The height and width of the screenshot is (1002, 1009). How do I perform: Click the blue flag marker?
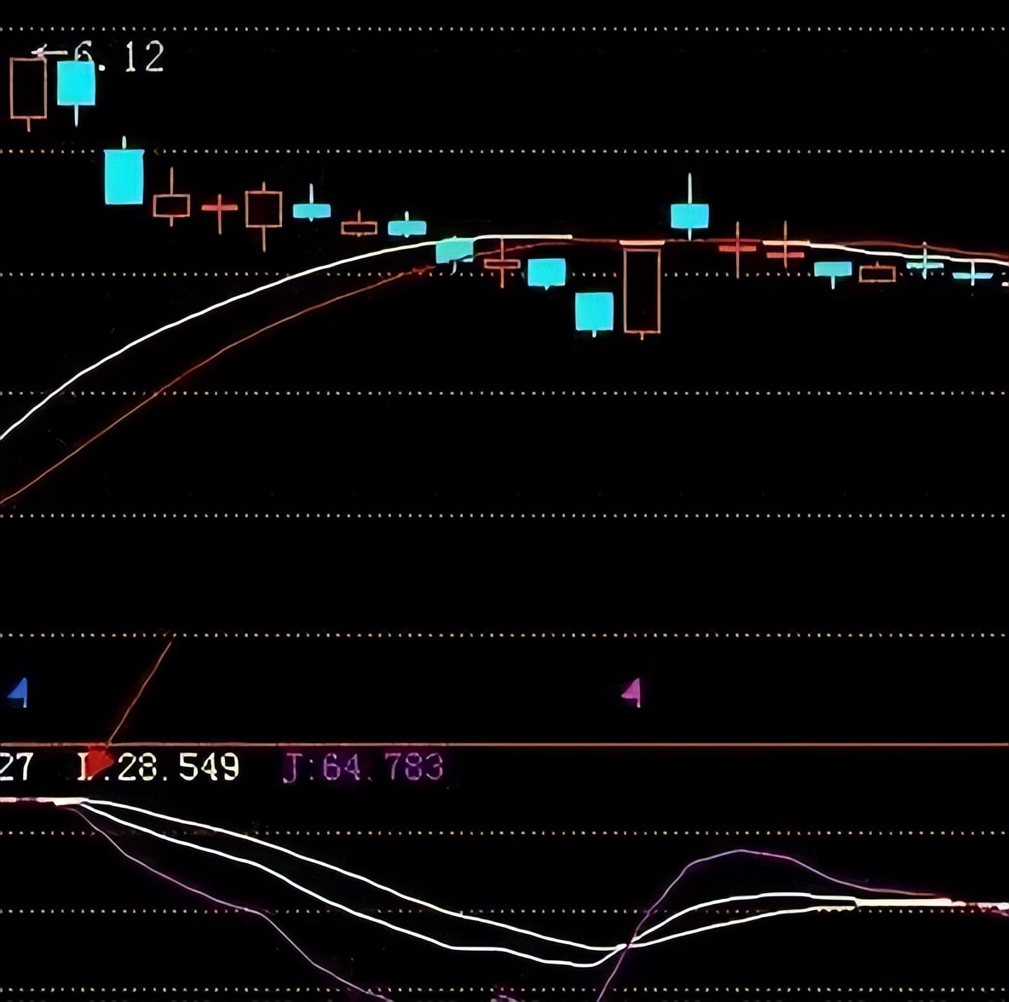pos(18,693)
